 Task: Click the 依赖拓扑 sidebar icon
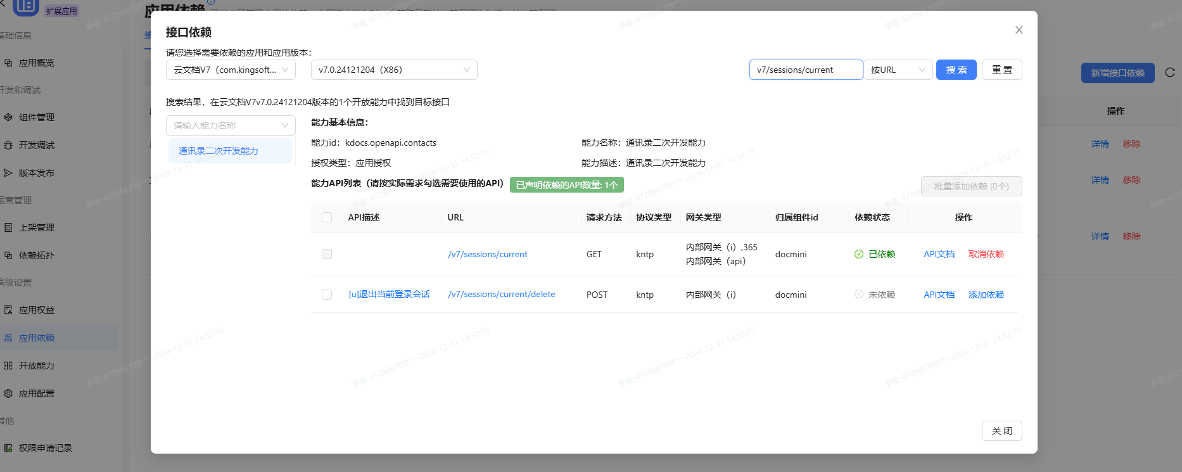[x=8, y=255]
